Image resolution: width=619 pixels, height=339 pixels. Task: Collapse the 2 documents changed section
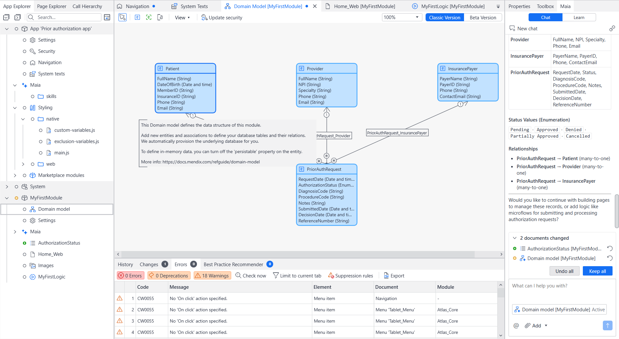[x=515, y=238]
